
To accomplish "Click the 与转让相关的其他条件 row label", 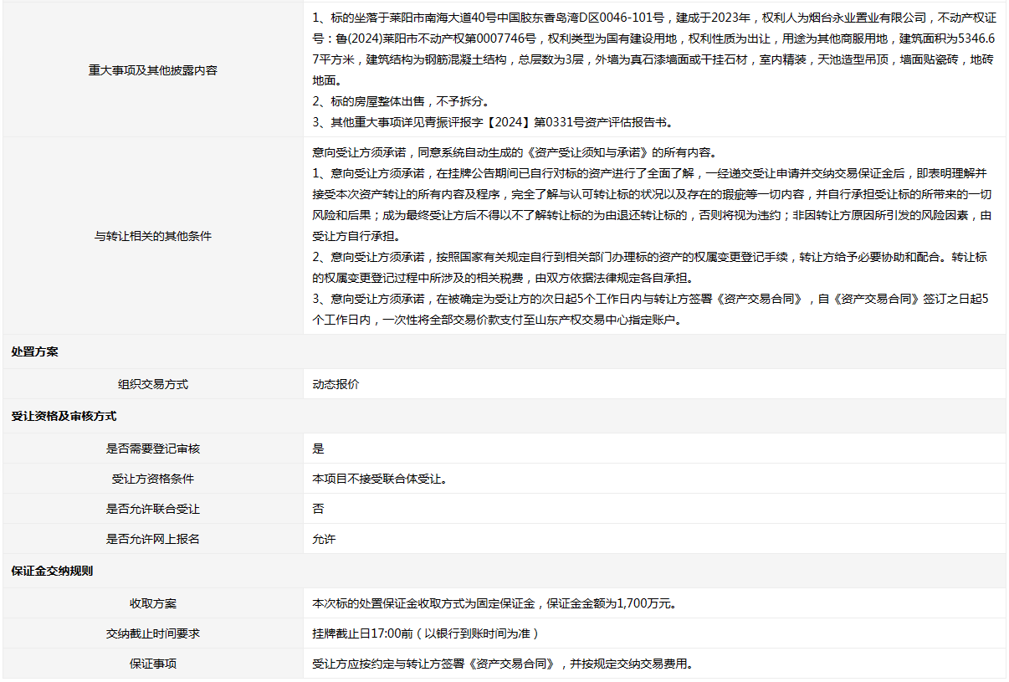I will [153, 236].
